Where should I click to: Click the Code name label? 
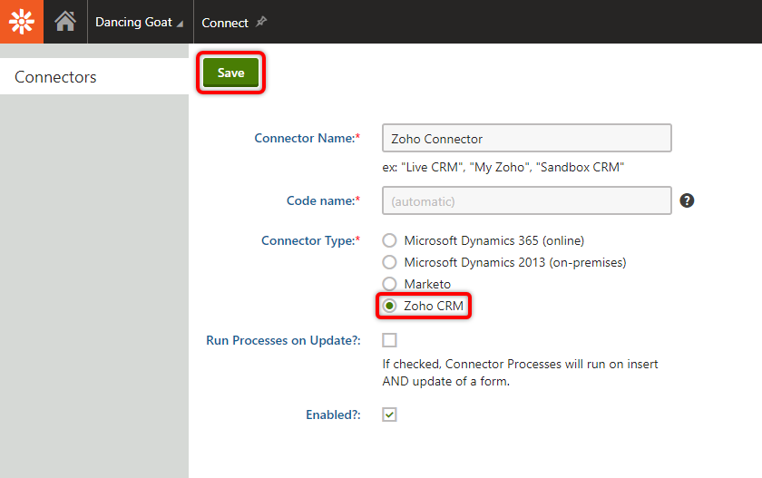coord(323,201)
